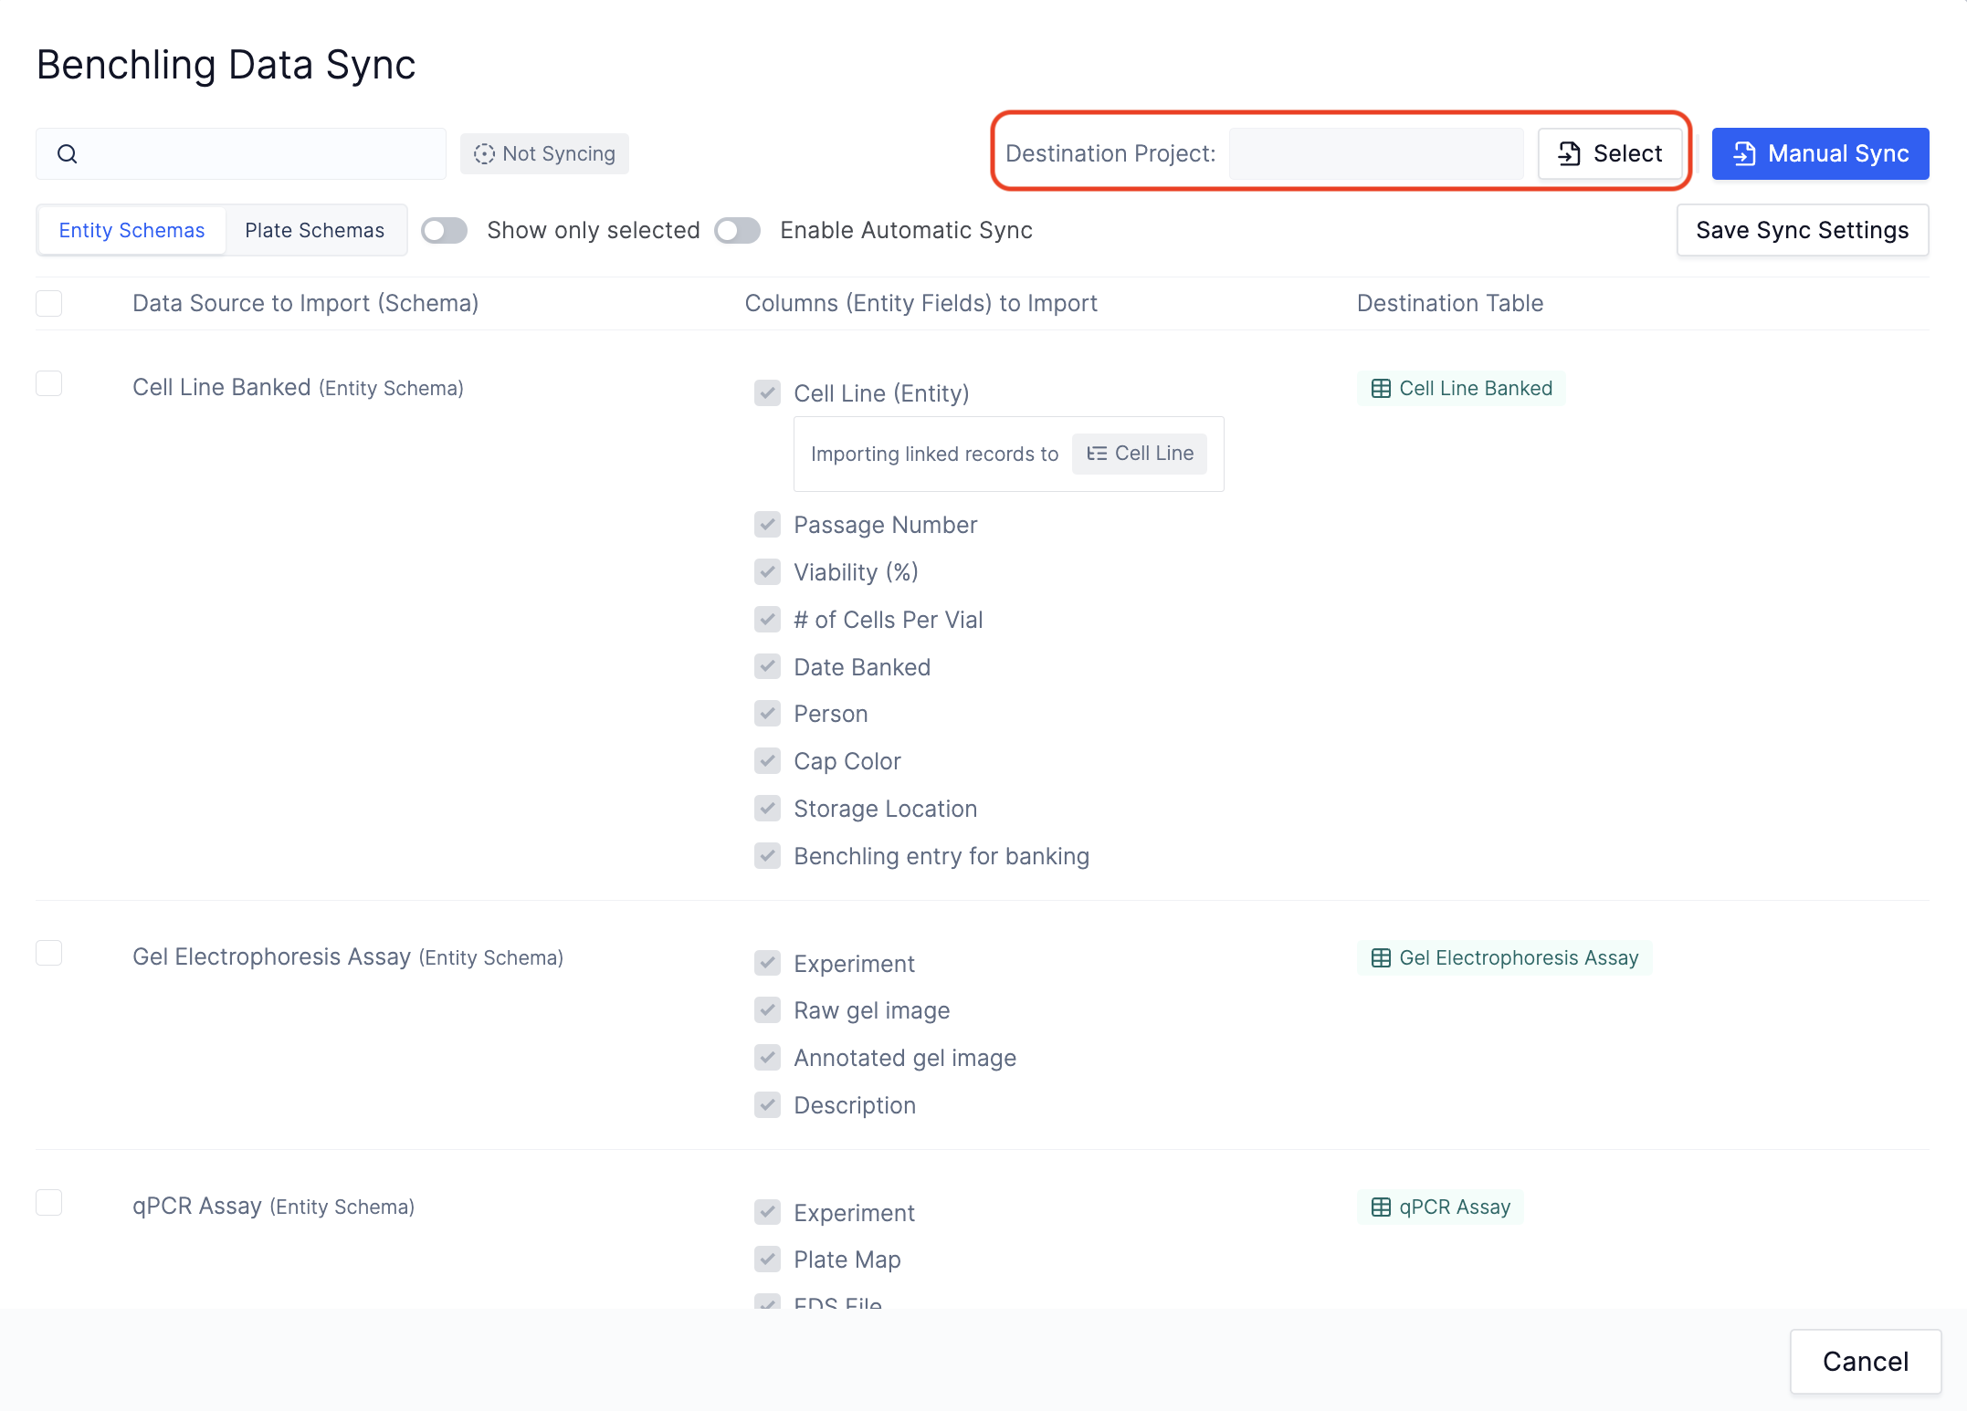Click Select destination project button
Screen dimensions: 1967x1411
(1610, 153)
